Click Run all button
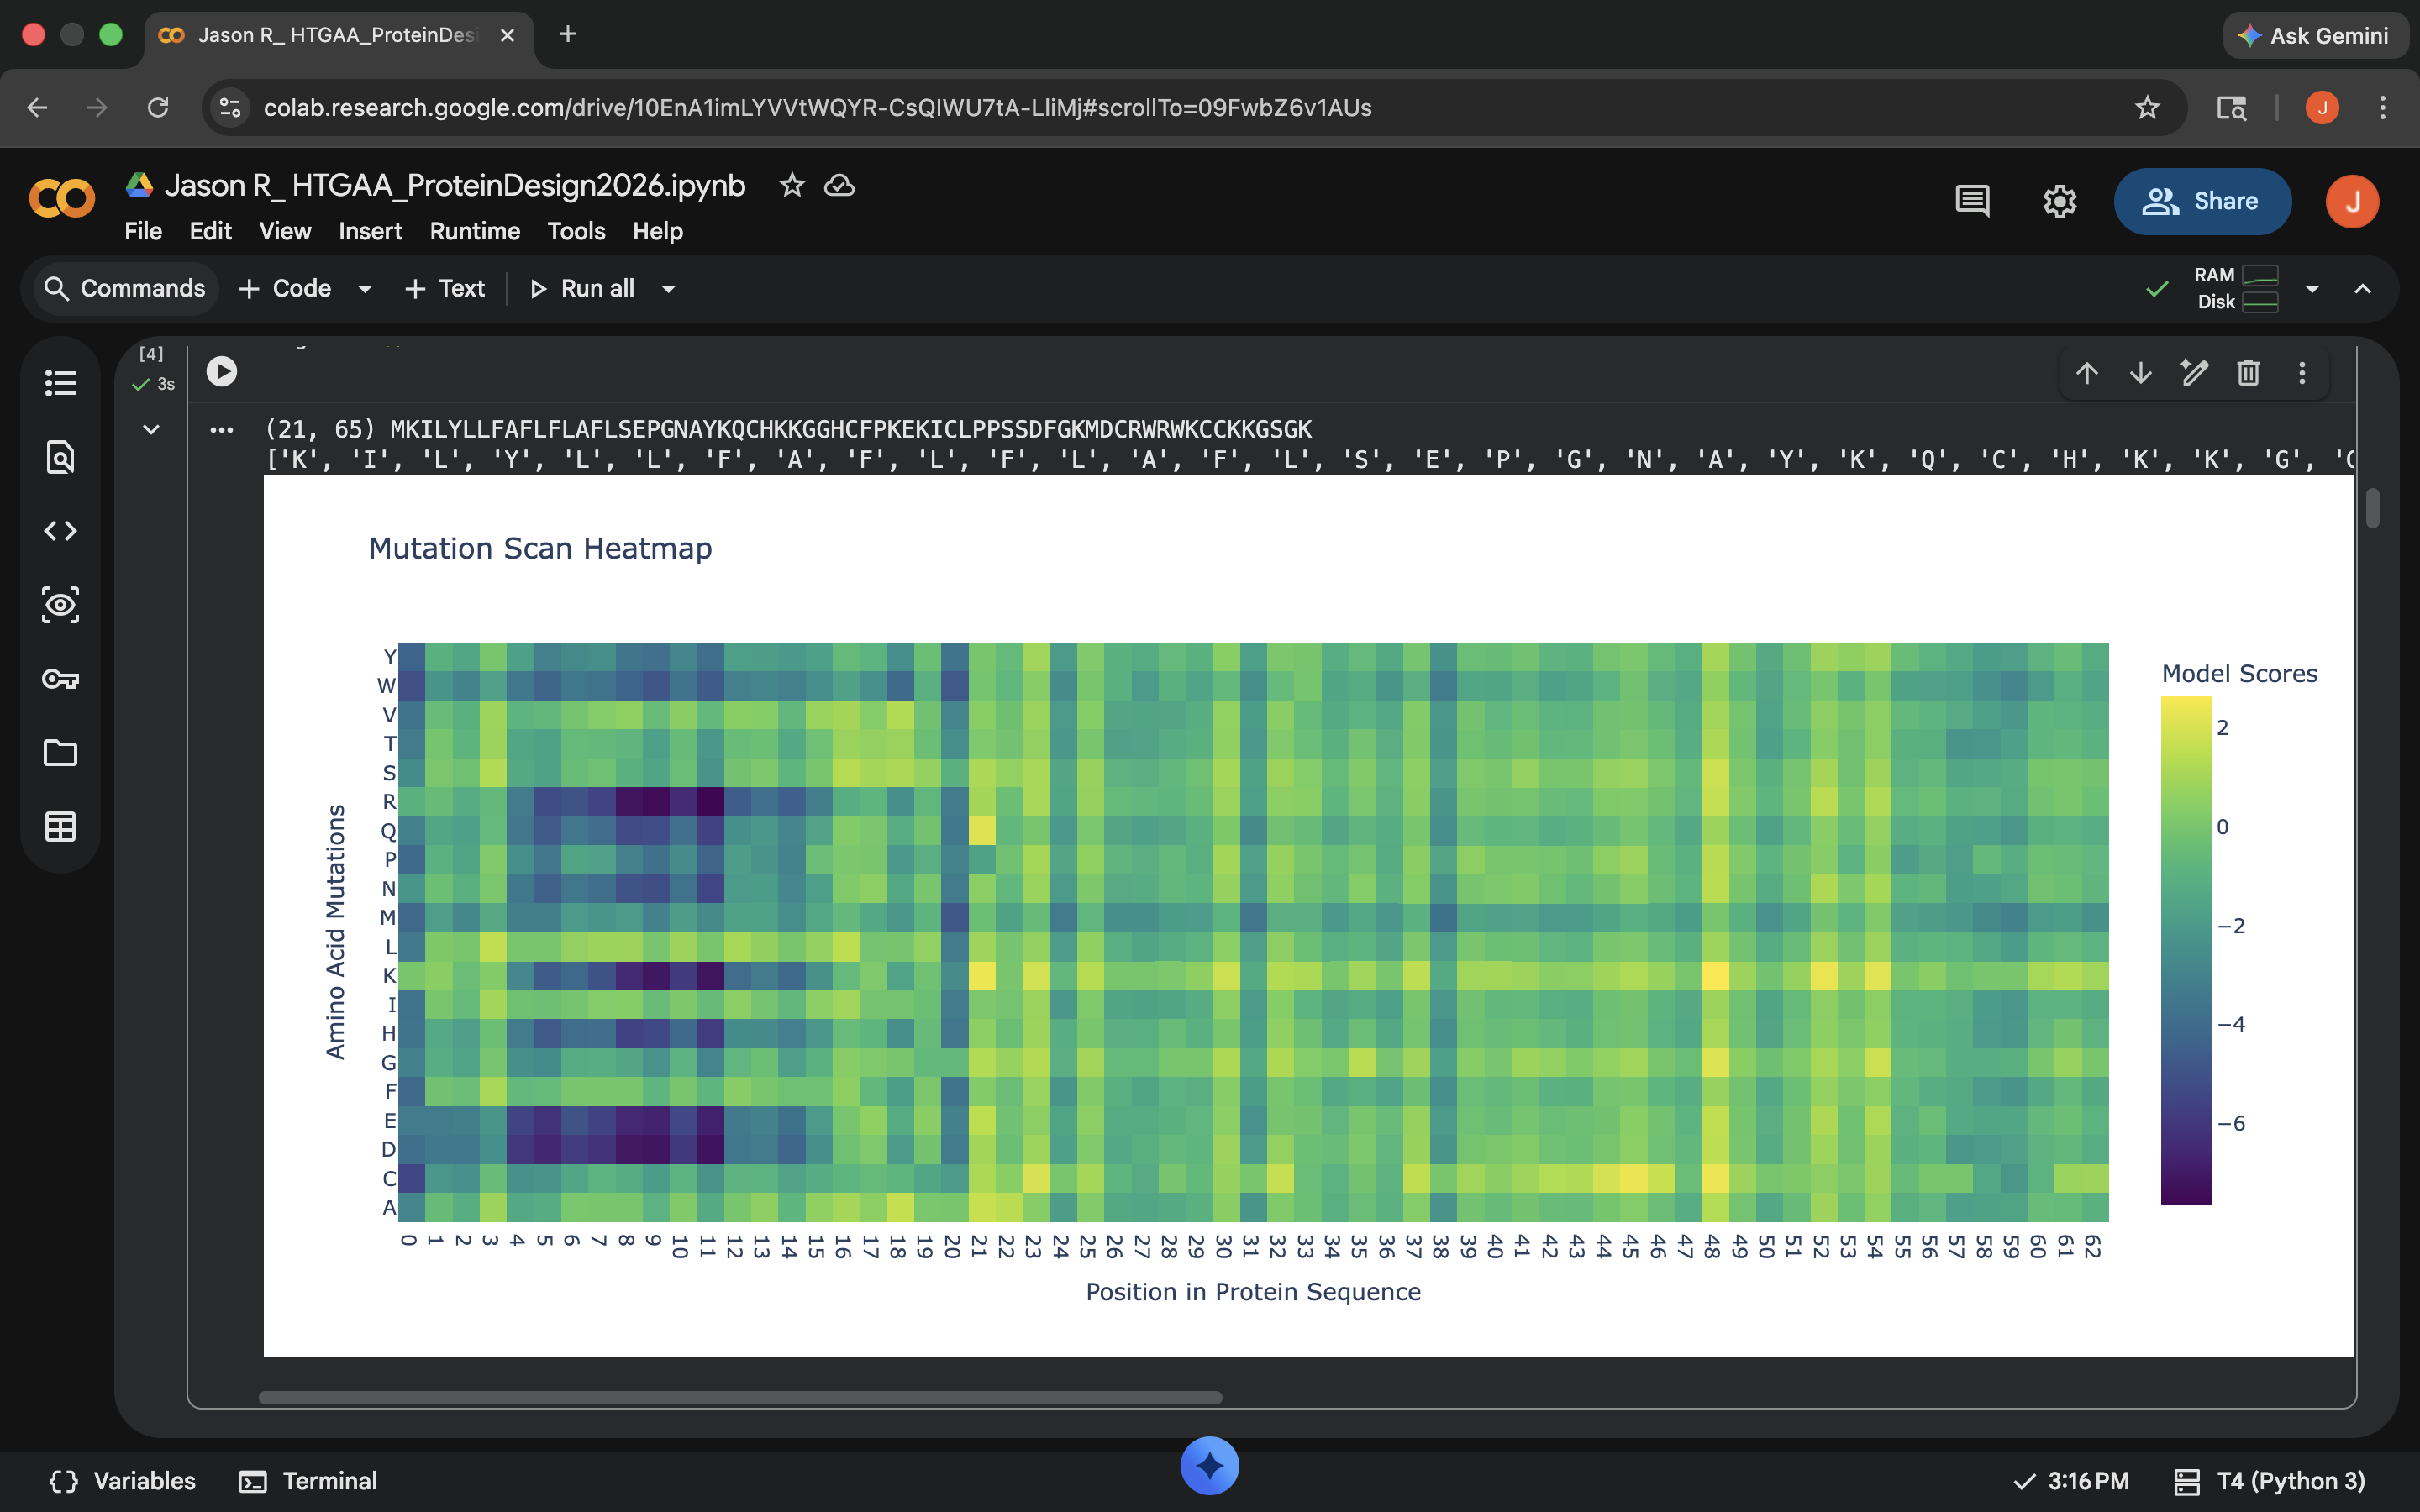Viewport: 2420px width, 1512px height. 582,289
